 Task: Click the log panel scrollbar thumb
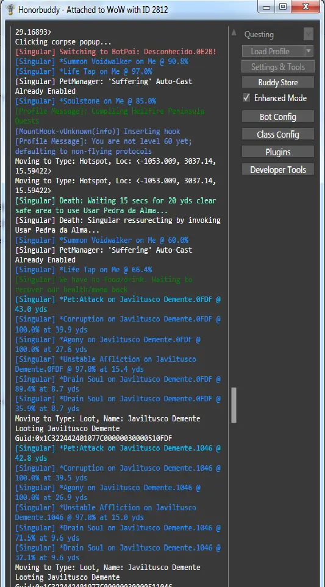(x=234, y=405)
